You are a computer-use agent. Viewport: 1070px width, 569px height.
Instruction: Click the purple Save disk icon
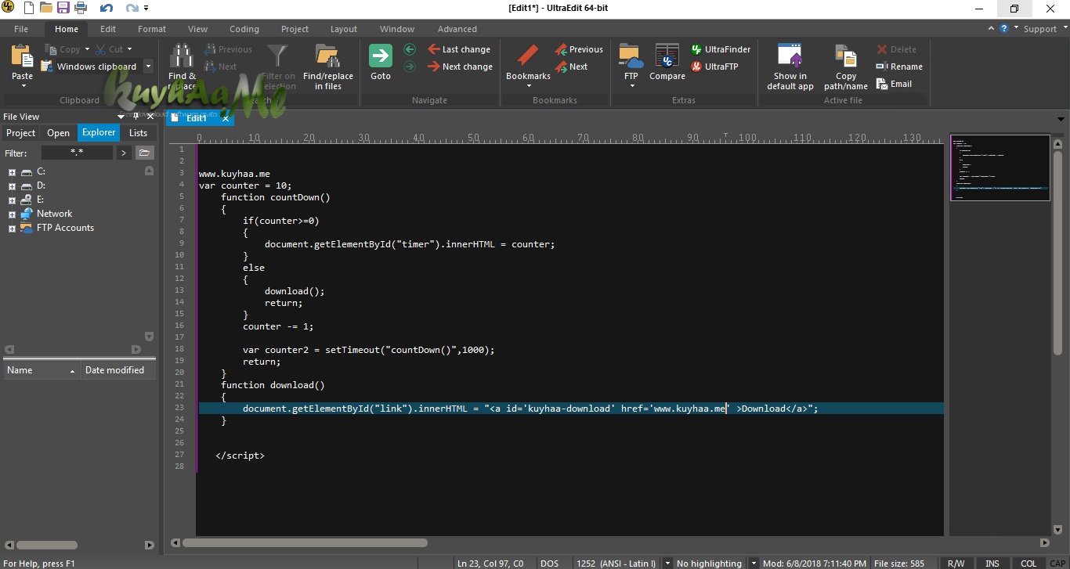(x=63, y=9)
